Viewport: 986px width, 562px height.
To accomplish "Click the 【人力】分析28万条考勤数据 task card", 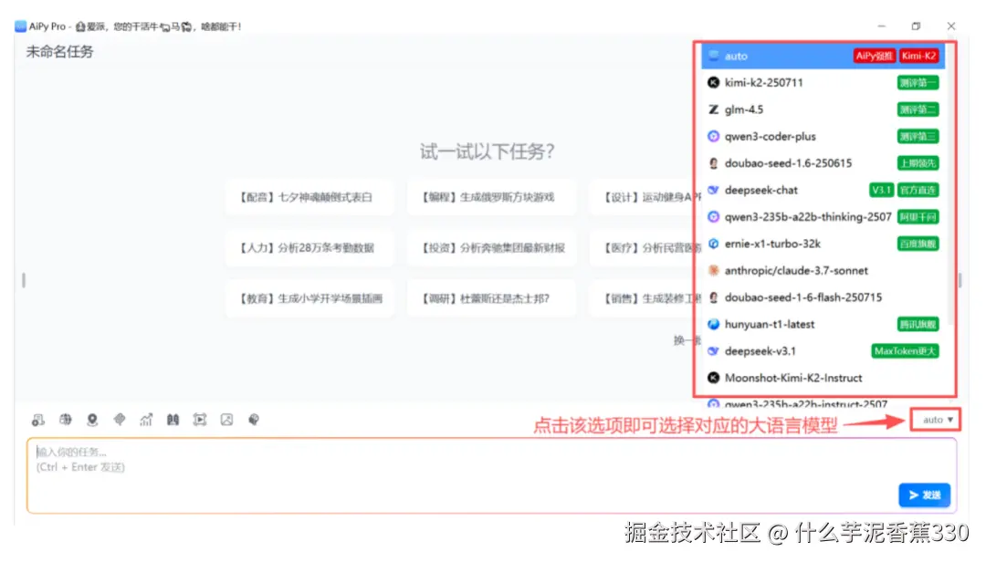I will pyautogui.click(x=309, y=247).
